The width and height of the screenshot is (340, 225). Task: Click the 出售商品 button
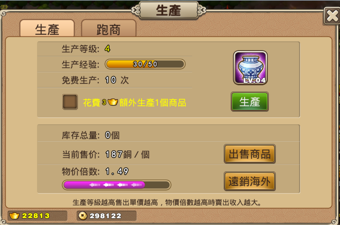(x=249, y=154)
